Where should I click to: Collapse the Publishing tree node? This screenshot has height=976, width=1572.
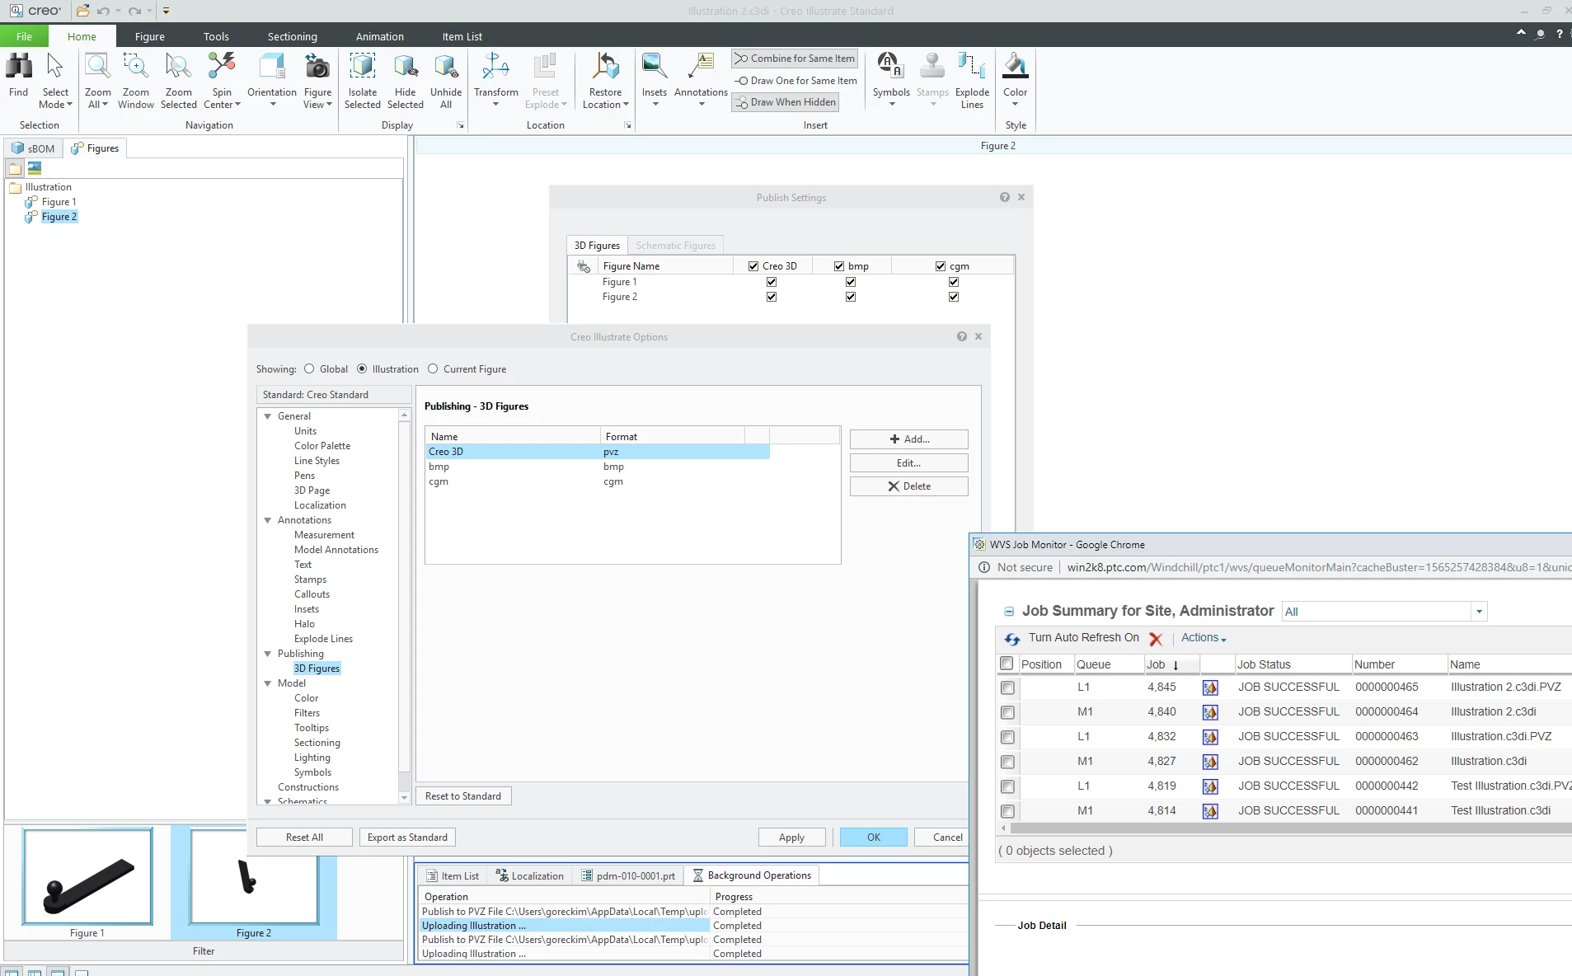pos(268,654)
